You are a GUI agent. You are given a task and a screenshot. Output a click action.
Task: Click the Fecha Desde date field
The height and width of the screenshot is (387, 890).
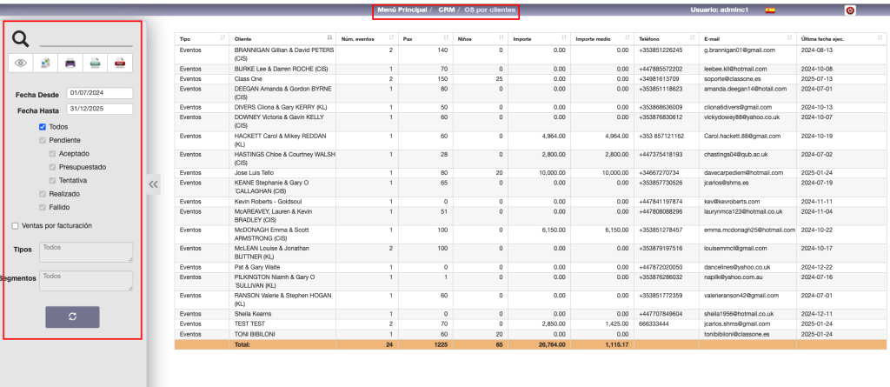pyautogui.click(x=99, y=93)
